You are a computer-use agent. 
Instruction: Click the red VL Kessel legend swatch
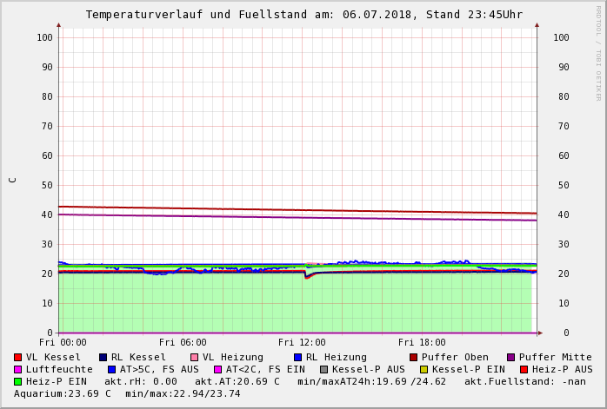click(17, 357)
